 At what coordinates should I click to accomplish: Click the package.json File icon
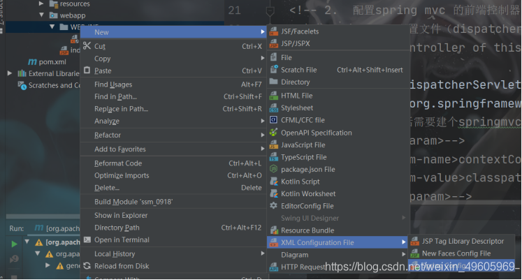pyautogui.click(x=274, y=169)
